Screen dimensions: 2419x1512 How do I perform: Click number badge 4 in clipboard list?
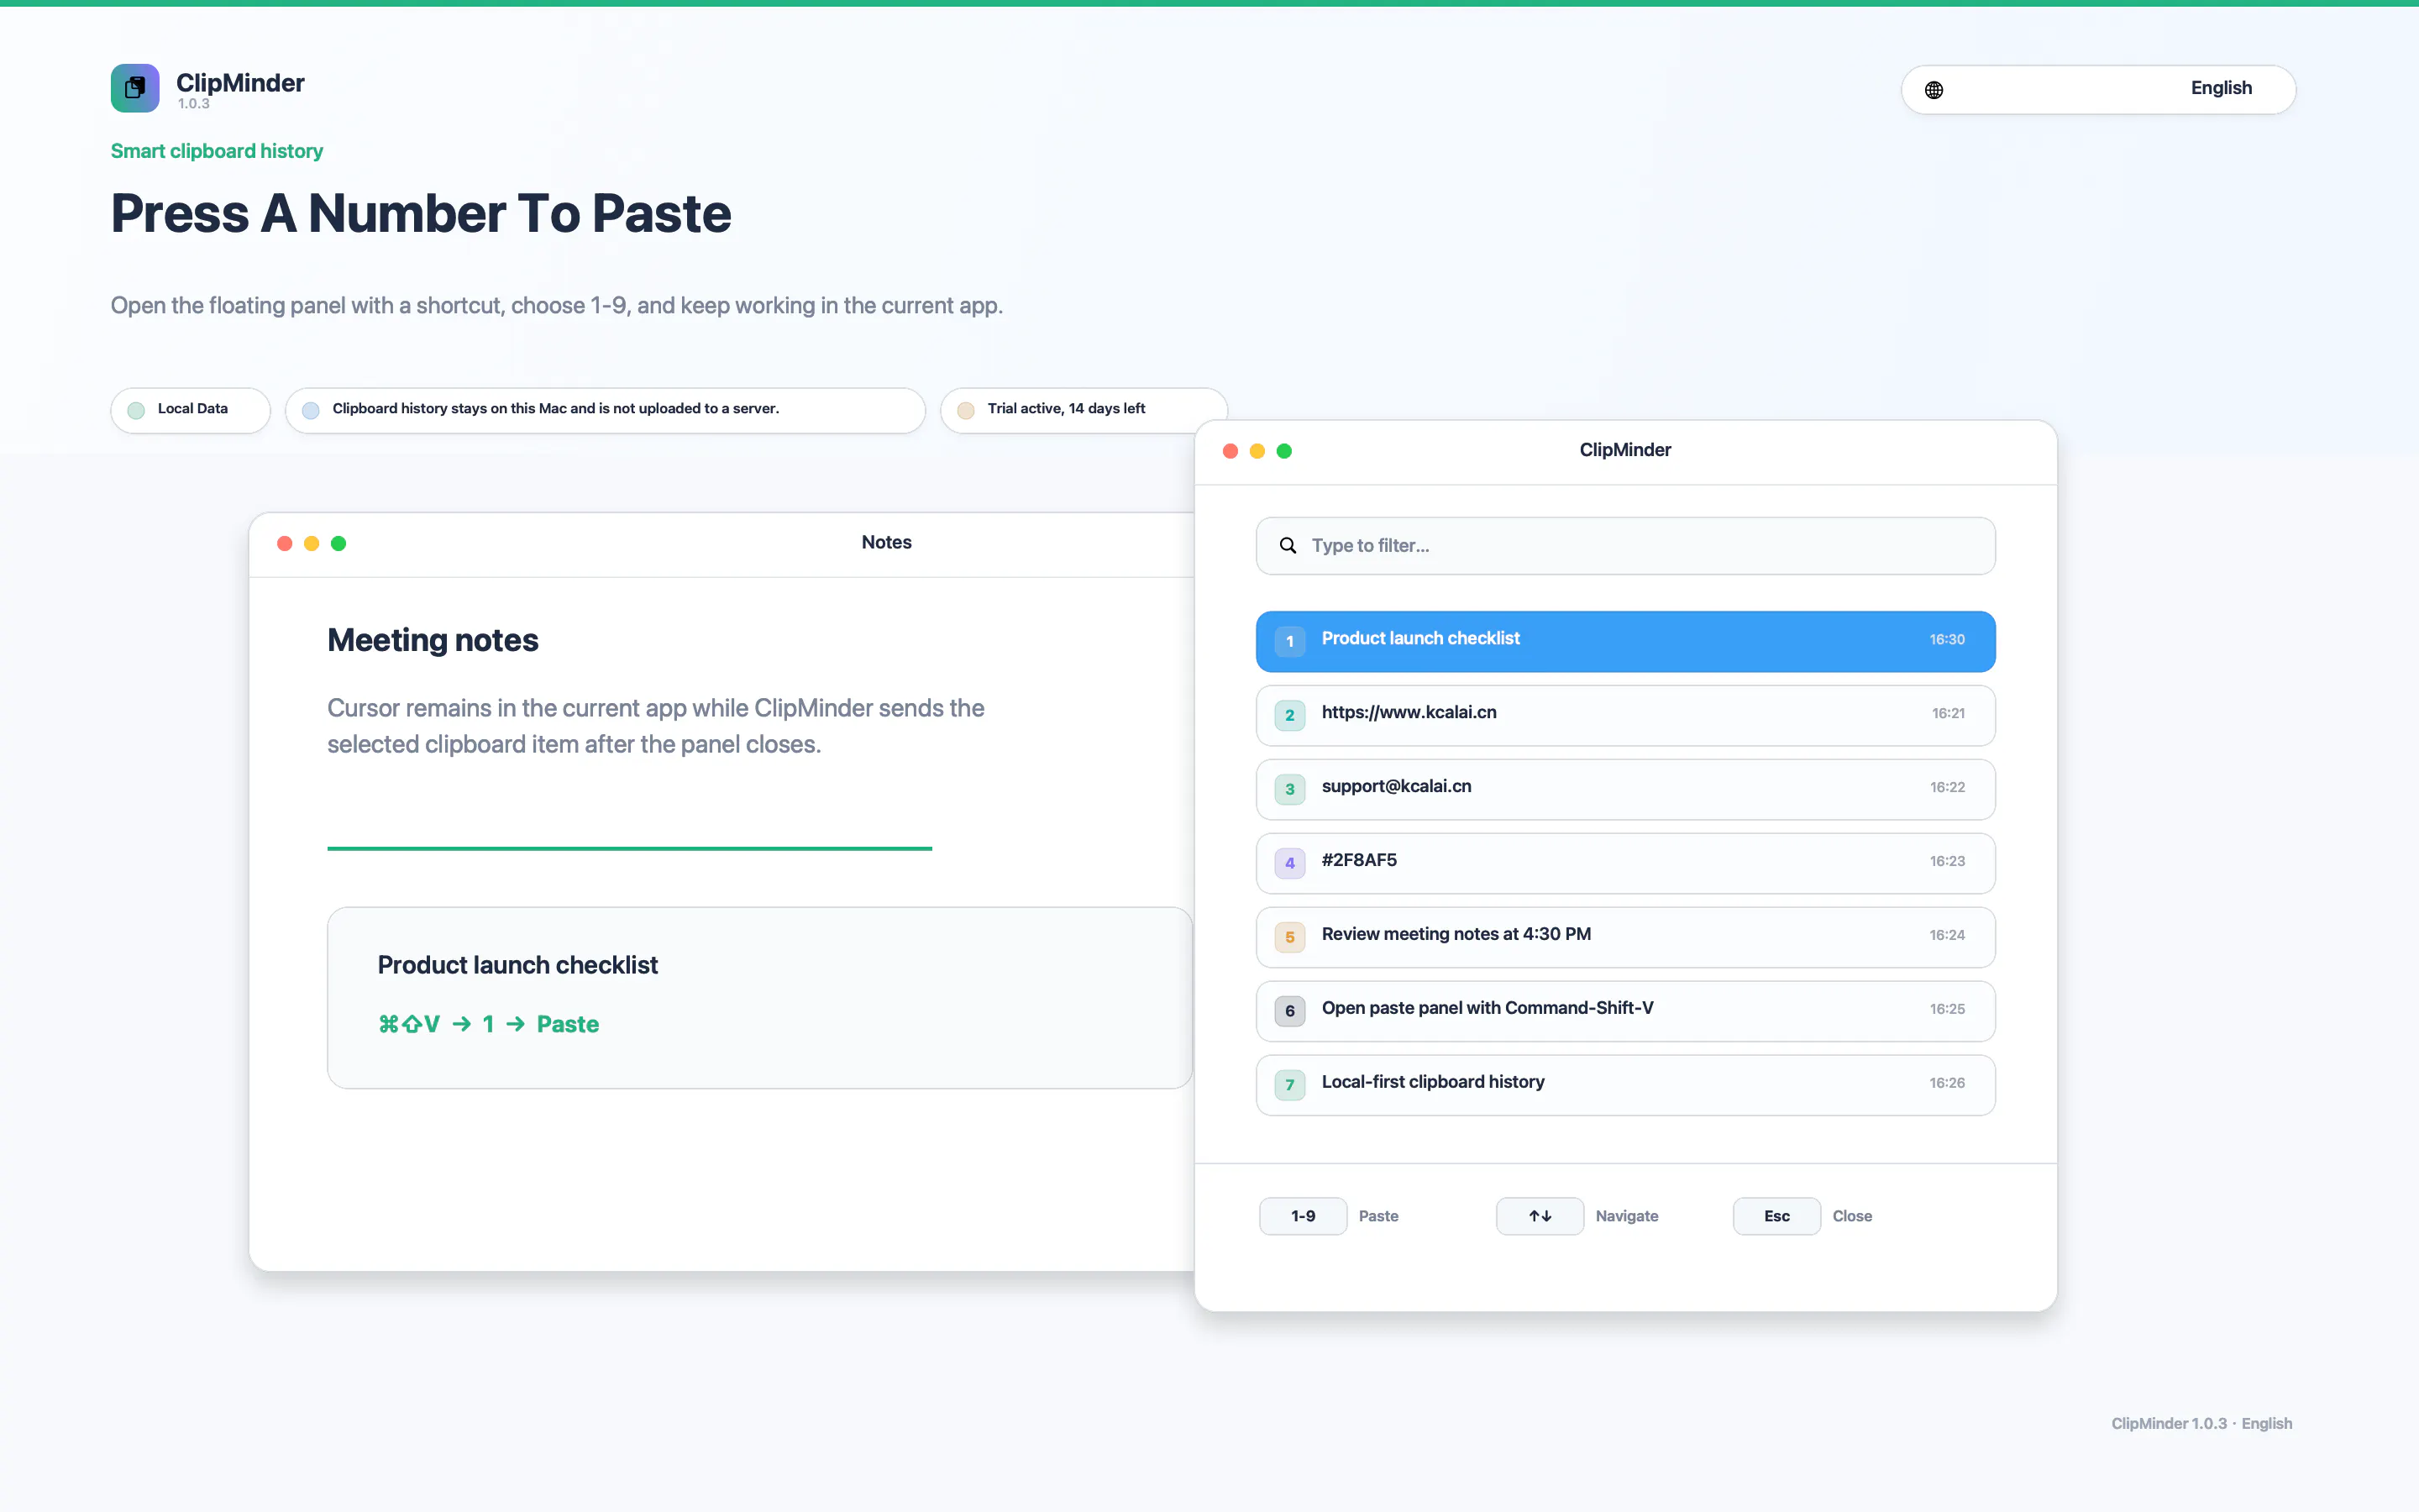coord(1289,863)
